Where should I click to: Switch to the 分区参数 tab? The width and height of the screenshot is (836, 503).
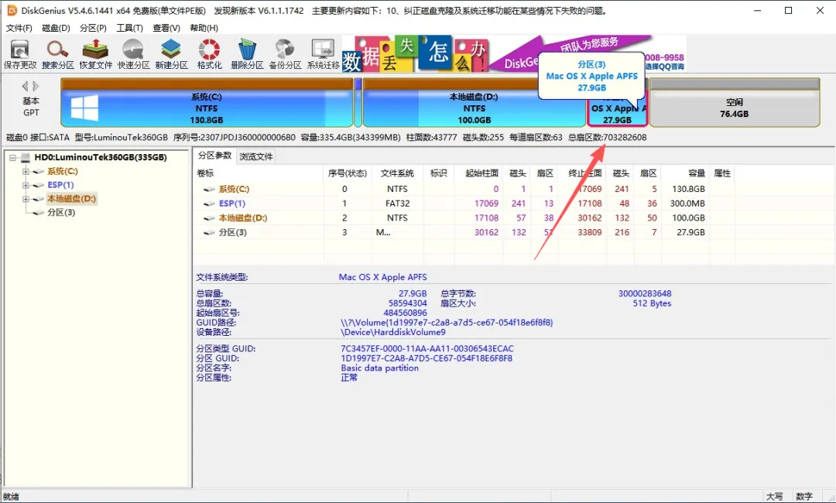(x=214, y=155)
